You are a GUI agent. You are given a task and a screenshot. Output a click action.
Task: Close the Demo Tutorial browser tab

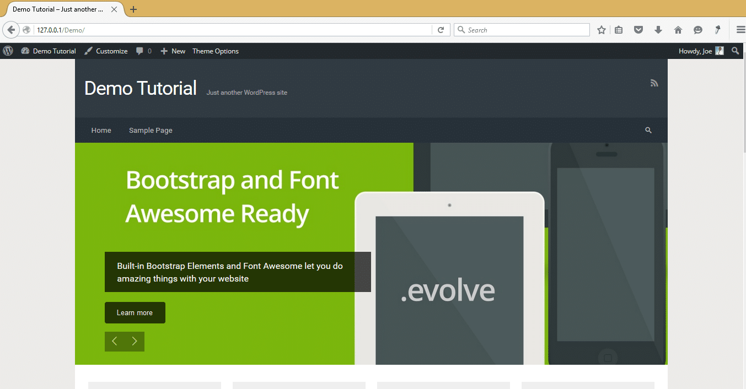point(114,9)
